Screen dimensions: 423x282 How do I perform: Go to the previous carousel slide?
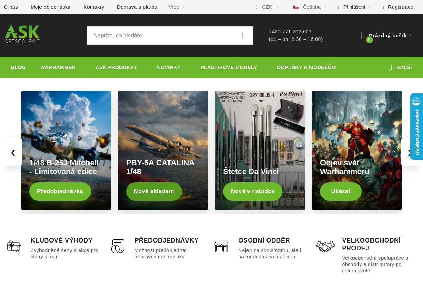(13, 152)
